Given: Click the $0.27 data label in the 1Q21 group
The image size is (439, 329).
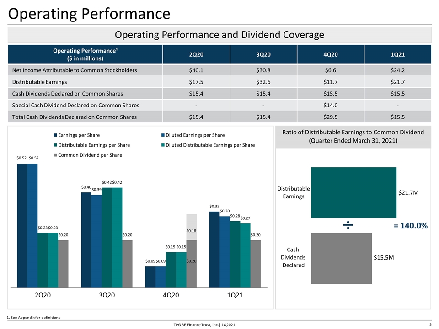Looking at the screenshot, I should 245,218.
